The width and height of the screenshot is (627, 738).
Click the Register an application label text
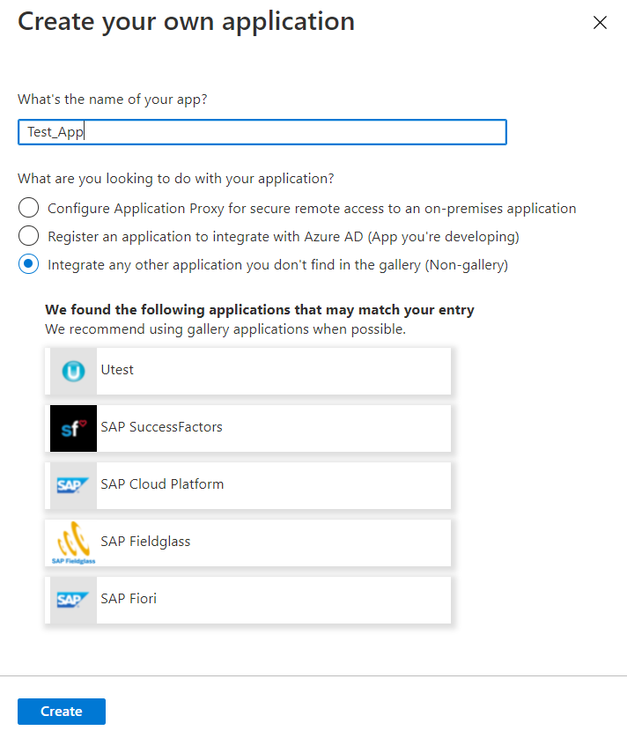(x=283, y=237)
